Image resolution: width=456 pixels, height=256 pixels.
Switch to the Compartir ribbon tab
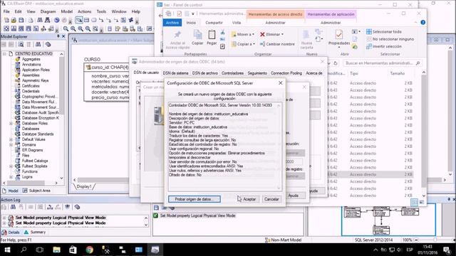tap(214, 22)
